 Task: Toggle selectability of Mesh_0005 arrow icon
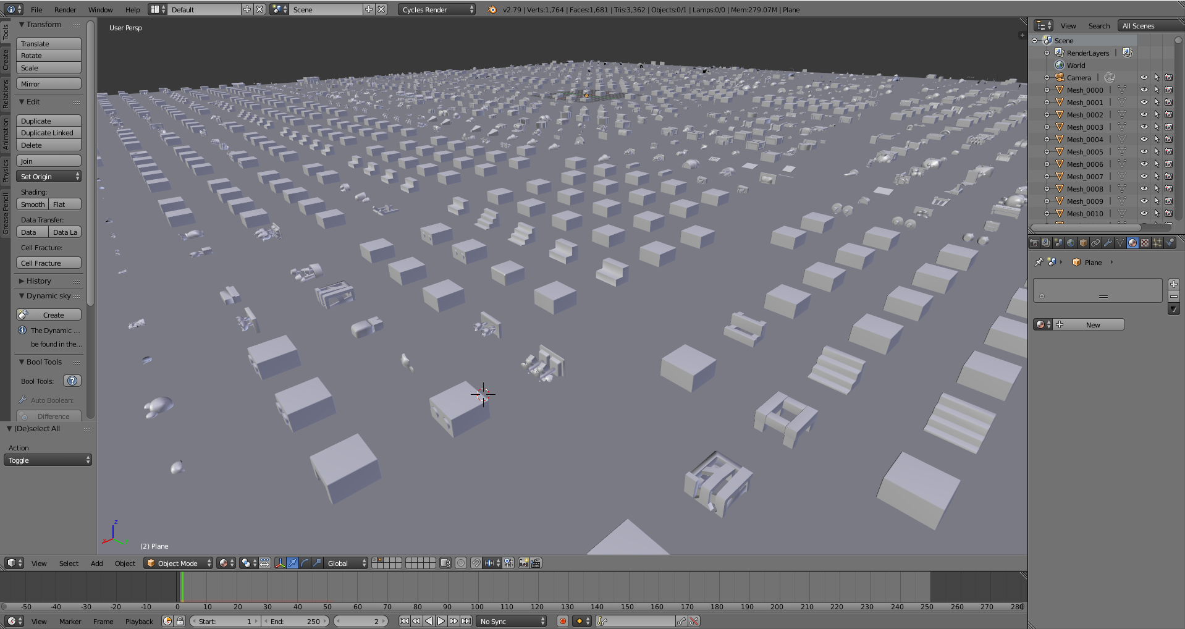point(1157,151)
